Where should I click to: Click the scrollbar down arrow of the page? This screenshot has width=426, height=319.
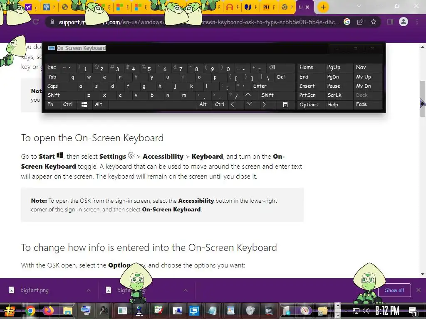(x=423, y=274)
